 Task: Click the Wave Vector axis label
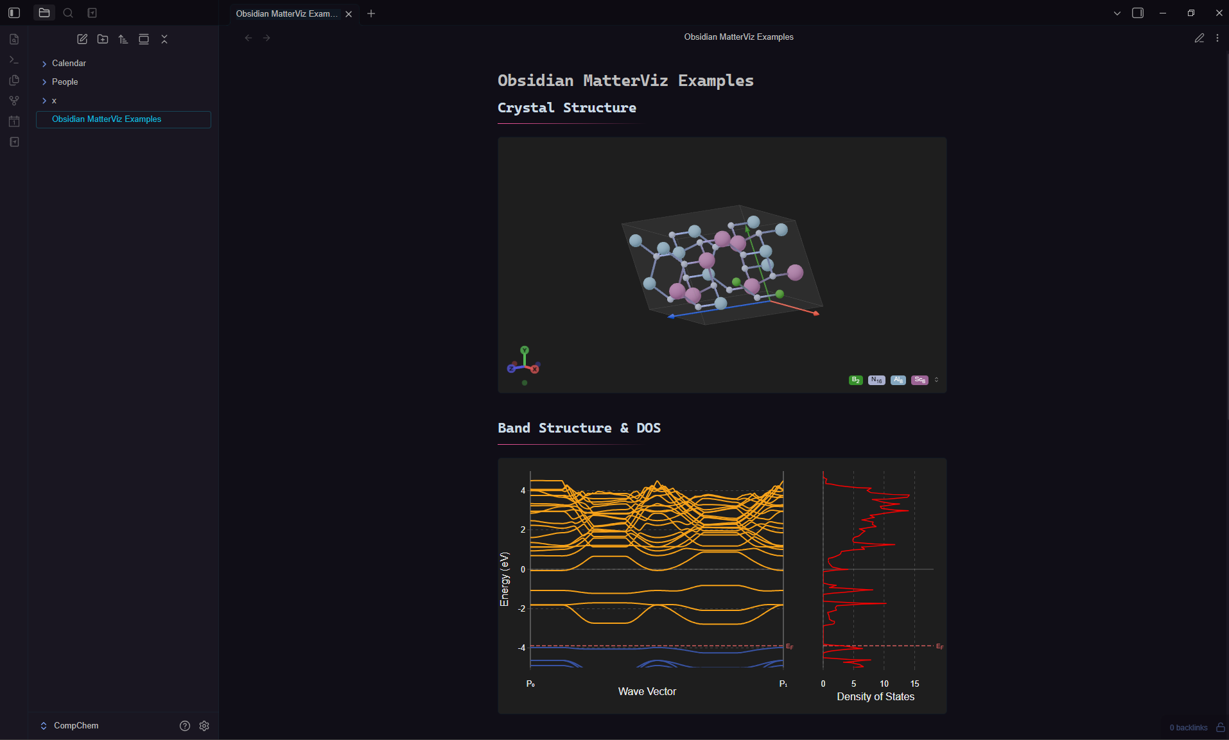pos(647,692)
